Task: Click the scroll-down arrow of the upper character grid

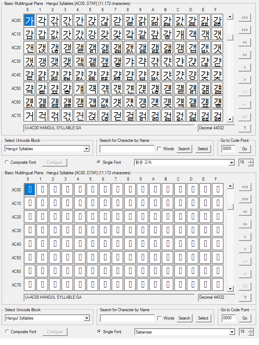Action: click(230, 120)
